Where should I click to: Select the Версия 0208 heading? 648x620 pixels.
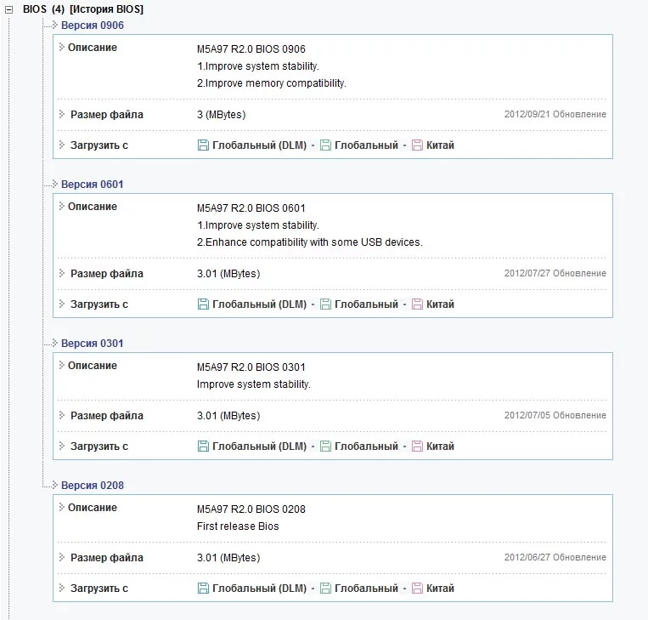[92, 486]
